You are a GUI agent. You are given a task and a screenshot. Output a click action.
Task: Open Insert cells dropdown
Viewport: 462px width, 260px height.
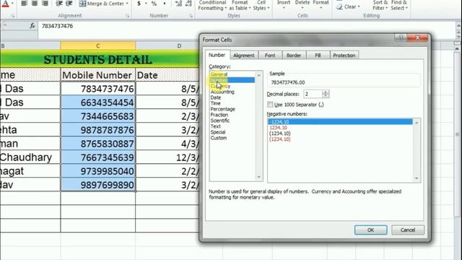point(284,4)
